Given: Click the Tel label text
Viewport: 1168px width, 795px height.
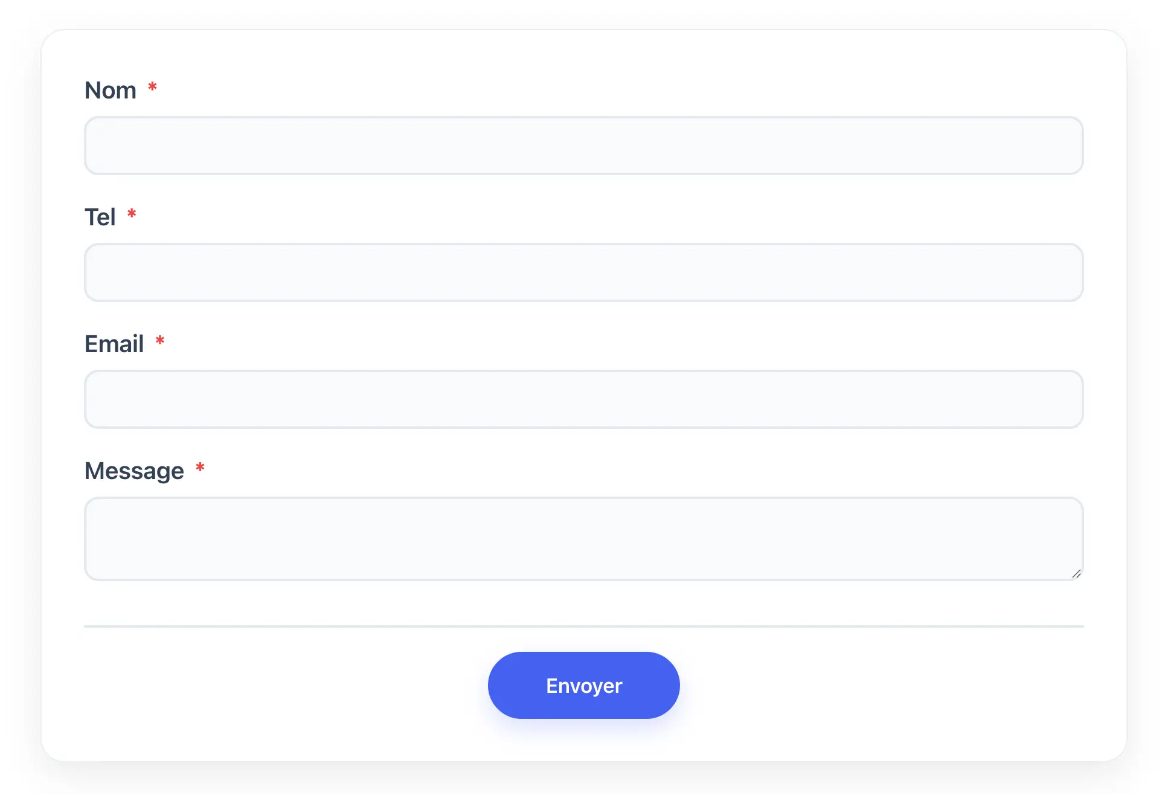Looking at the screenshot, I should 100,217.
